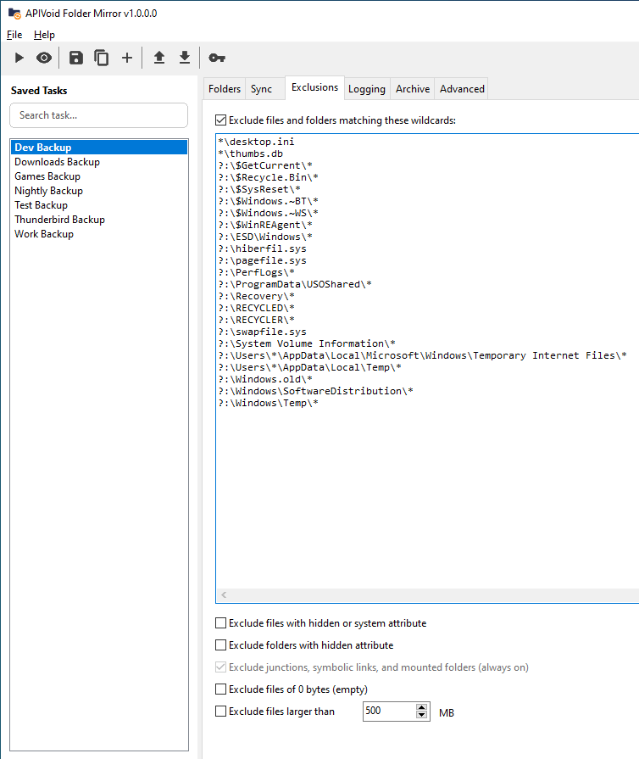Select the Test Backup task
This screenshot has height=759, width=639.
[99, 205]
